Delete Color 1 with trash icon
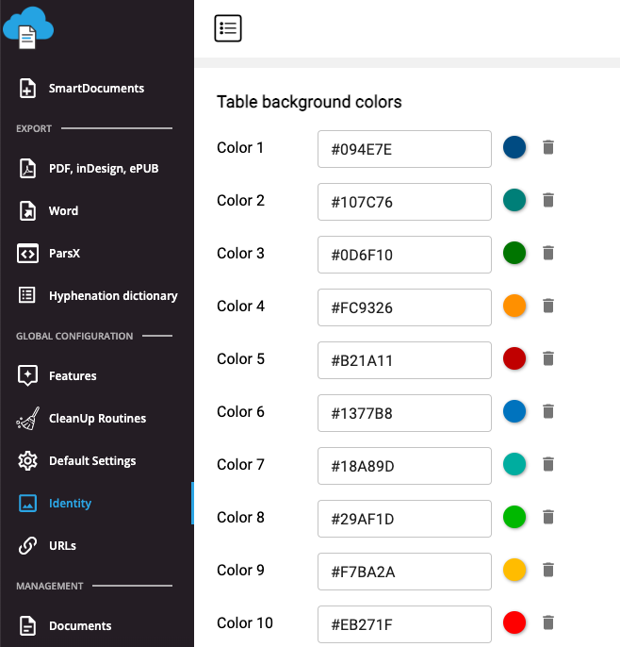 coord(548,147)
